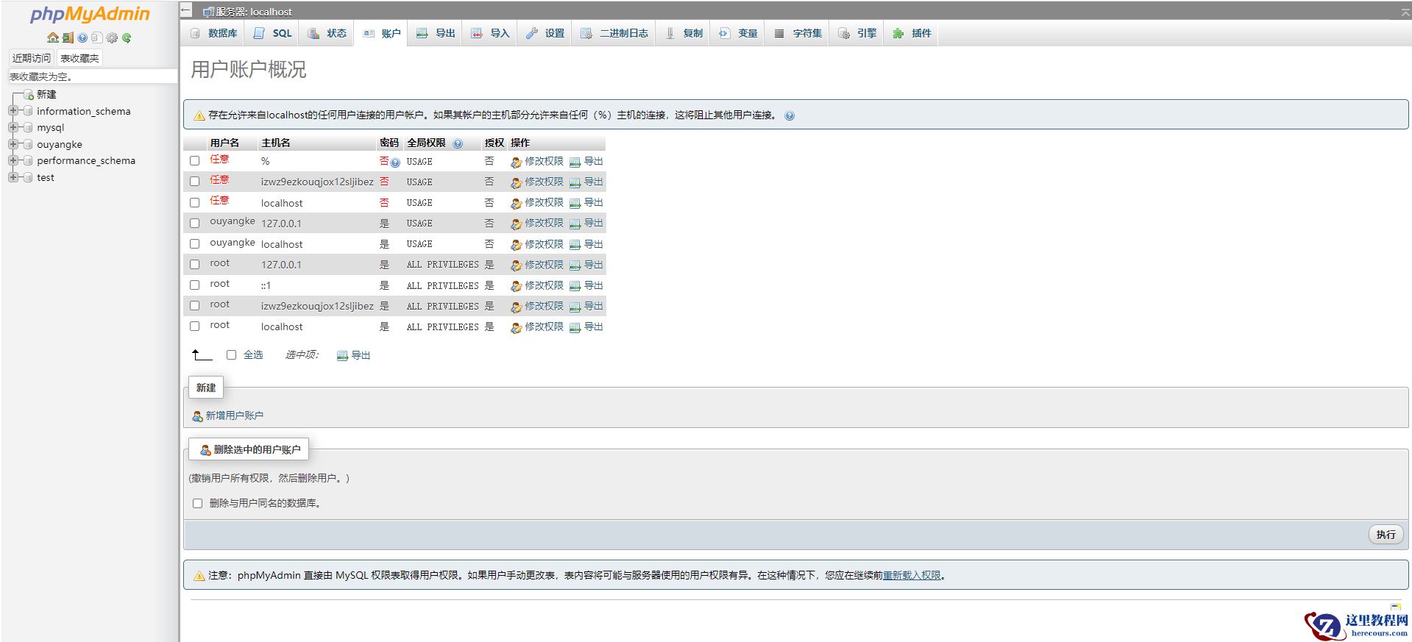
Task: Select checkbox for 任意 user at localhost
Action: point(195,202)
